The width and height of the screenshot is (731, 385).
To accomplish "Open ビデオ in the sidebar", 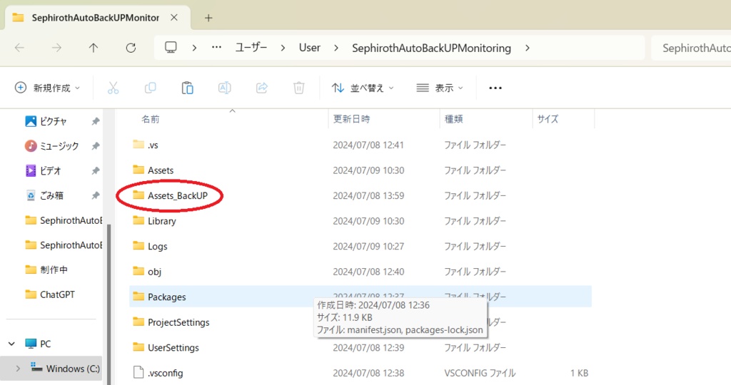I will [x=51, y=170].
